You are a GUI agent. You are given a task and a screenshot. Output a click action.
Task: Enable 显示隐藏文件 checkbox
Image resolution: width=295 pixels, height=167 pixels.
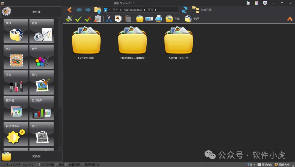click(x=82, y=165)
